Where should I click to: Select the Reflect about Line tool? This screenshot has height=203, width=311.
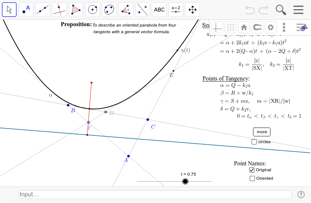(x=143, y=10)
